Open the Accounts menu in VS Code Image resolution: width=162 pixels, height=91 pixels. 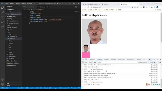click(x=2, y=79)
